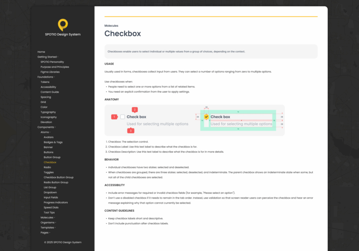Expand the Molecules section
The height and width of the screenshot is (251, 359).
tap(48, 218)
